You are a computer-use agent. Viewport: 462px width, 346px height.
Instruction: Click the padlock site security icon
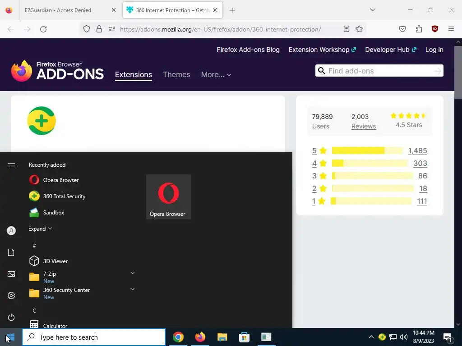click(99, 29)
